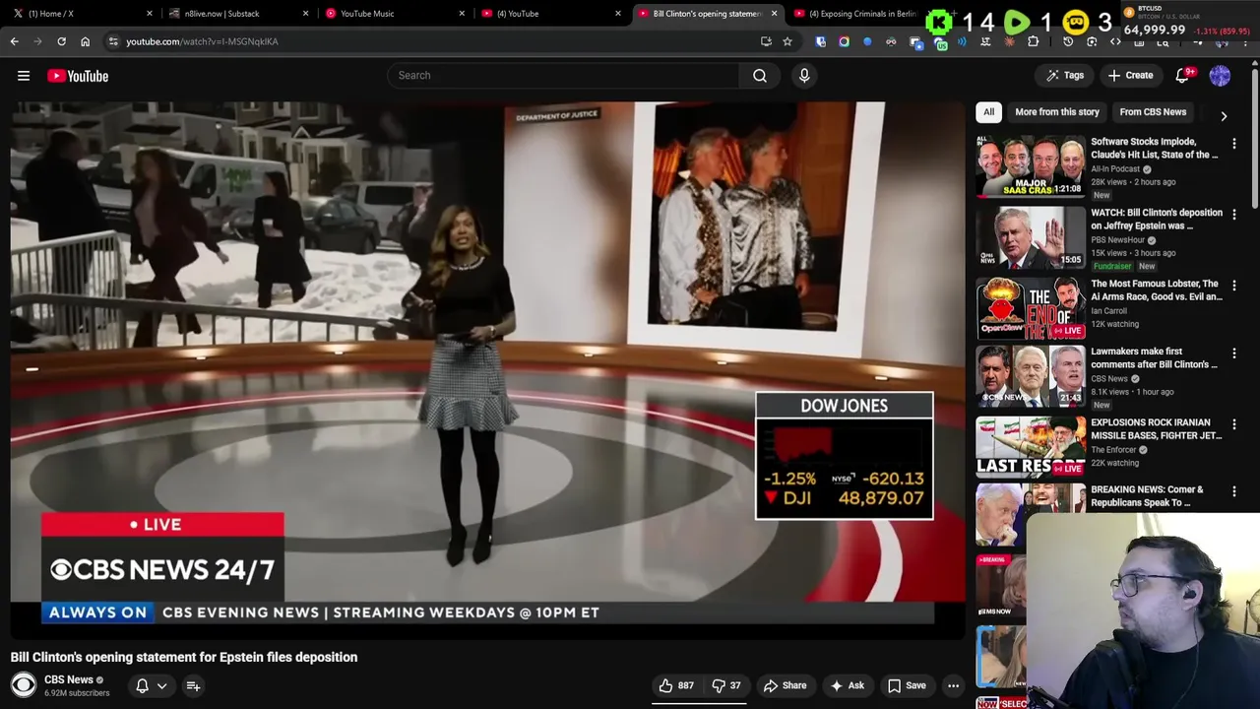Open The Most Famous Lobster live thumbnail

pos(1031,308)
